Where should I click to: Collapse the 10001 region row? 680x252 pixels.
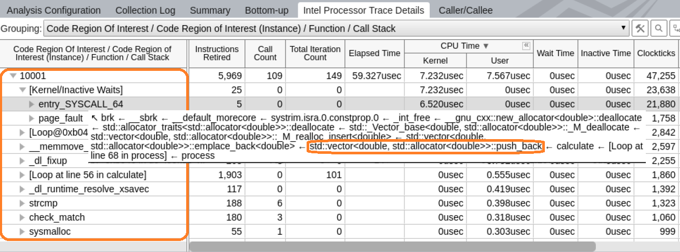(x=13, y=76)
